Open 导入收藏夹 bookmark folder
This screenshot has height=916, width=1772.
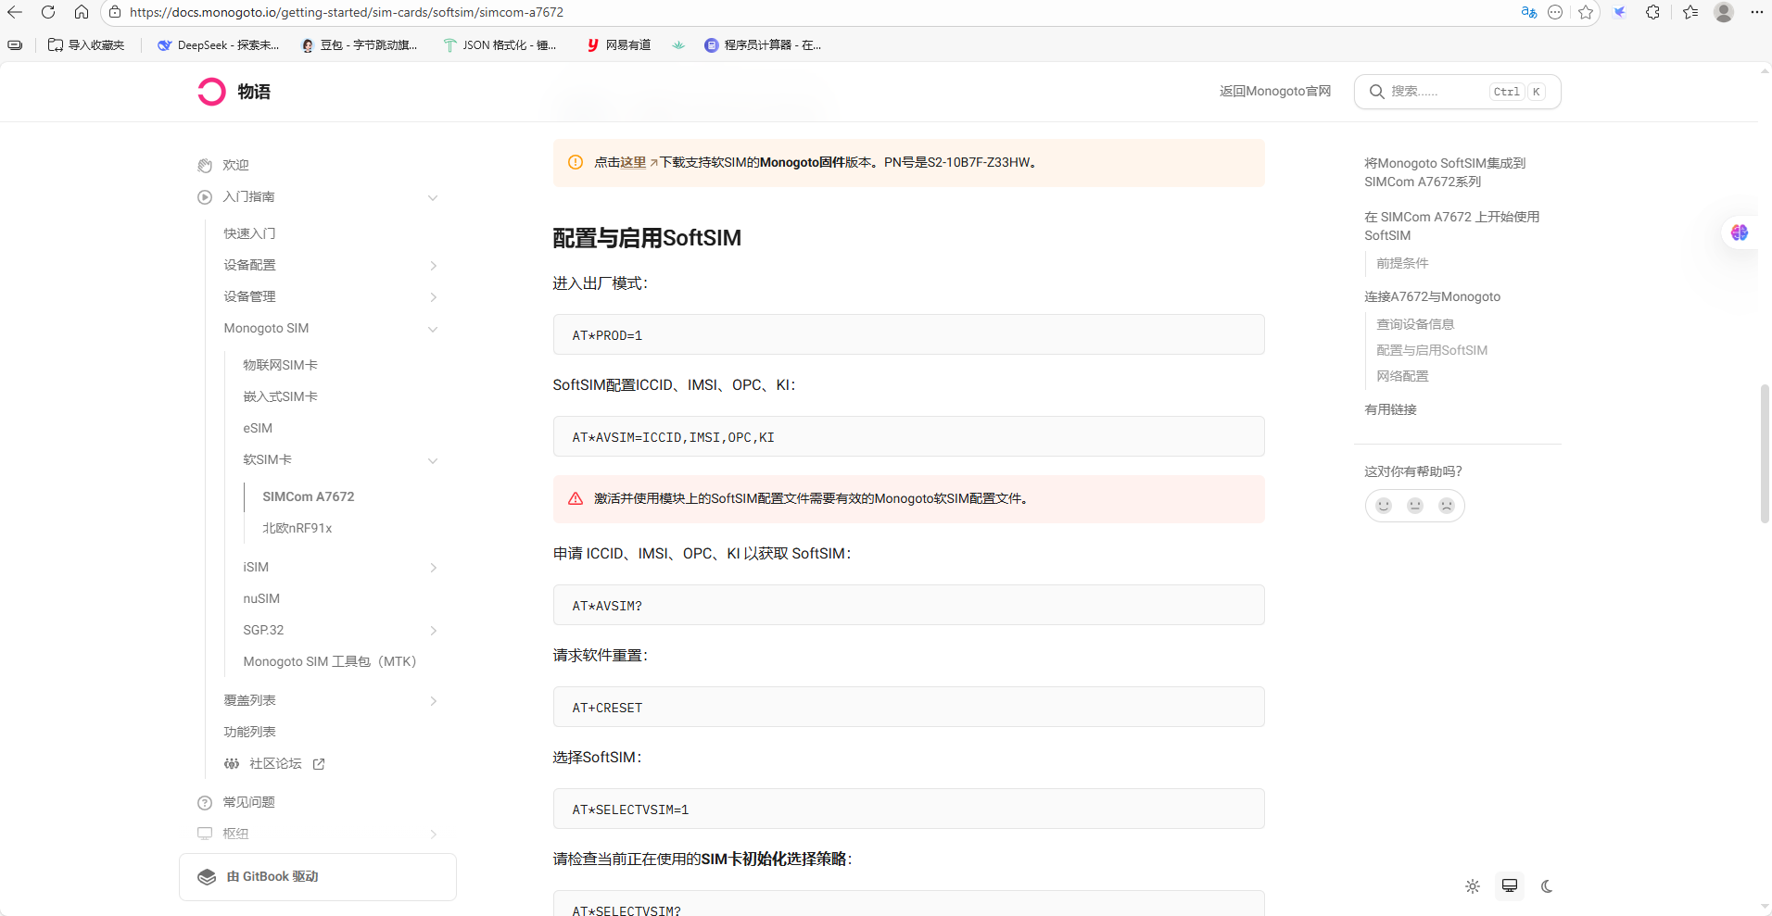coord(86,44)
